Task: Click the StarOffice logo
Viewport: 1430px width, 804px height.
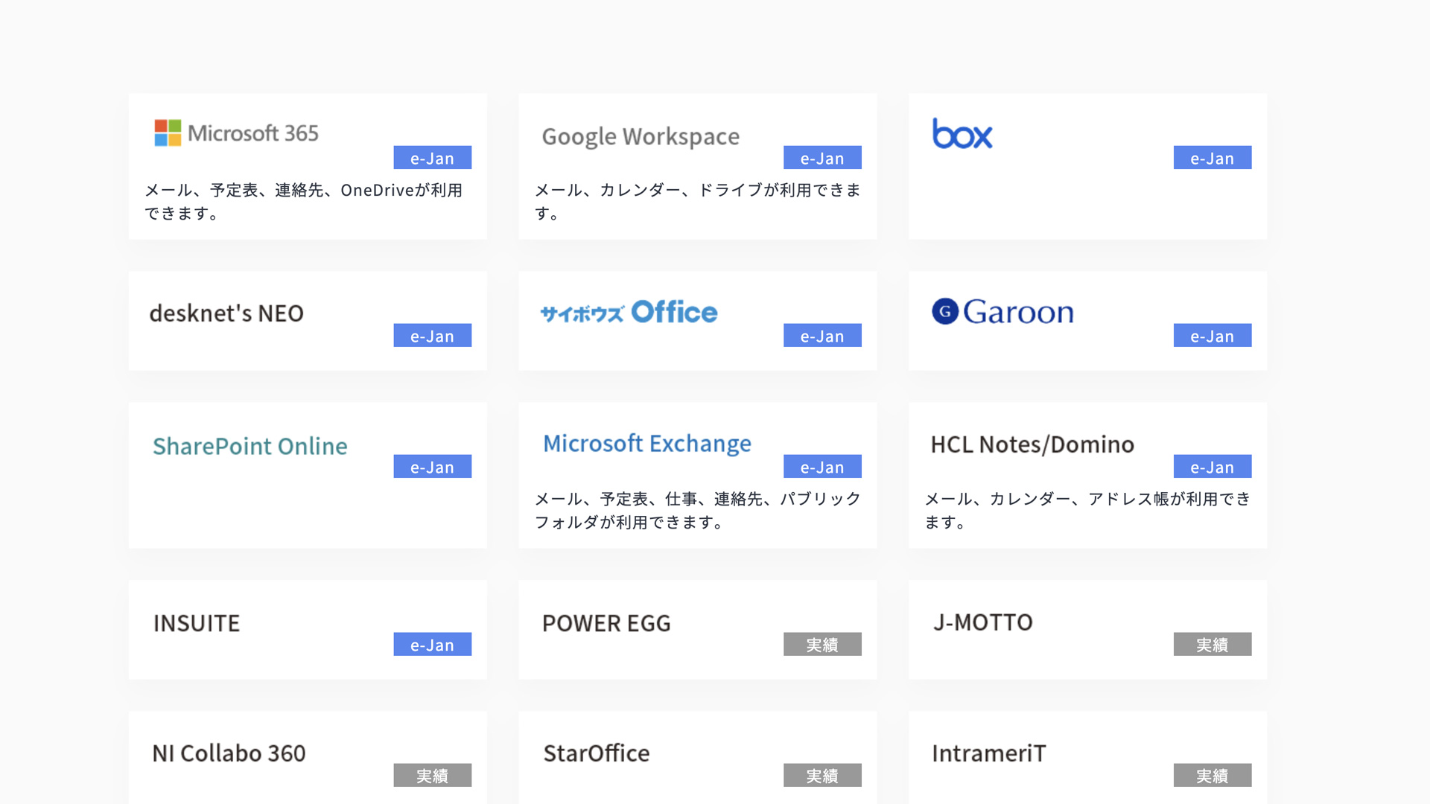Action: point(597,753)
